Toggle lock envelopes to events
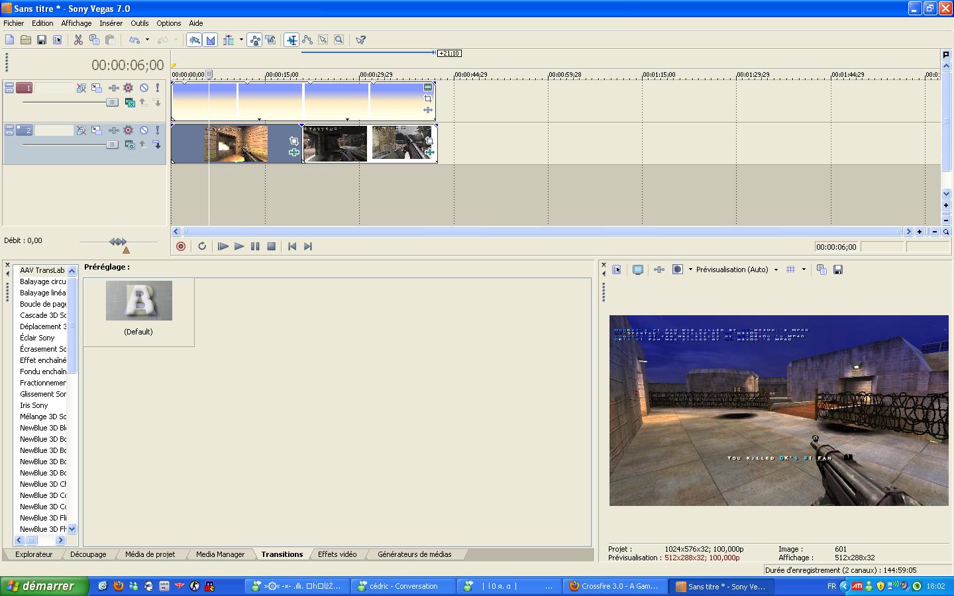 [255, 40]
